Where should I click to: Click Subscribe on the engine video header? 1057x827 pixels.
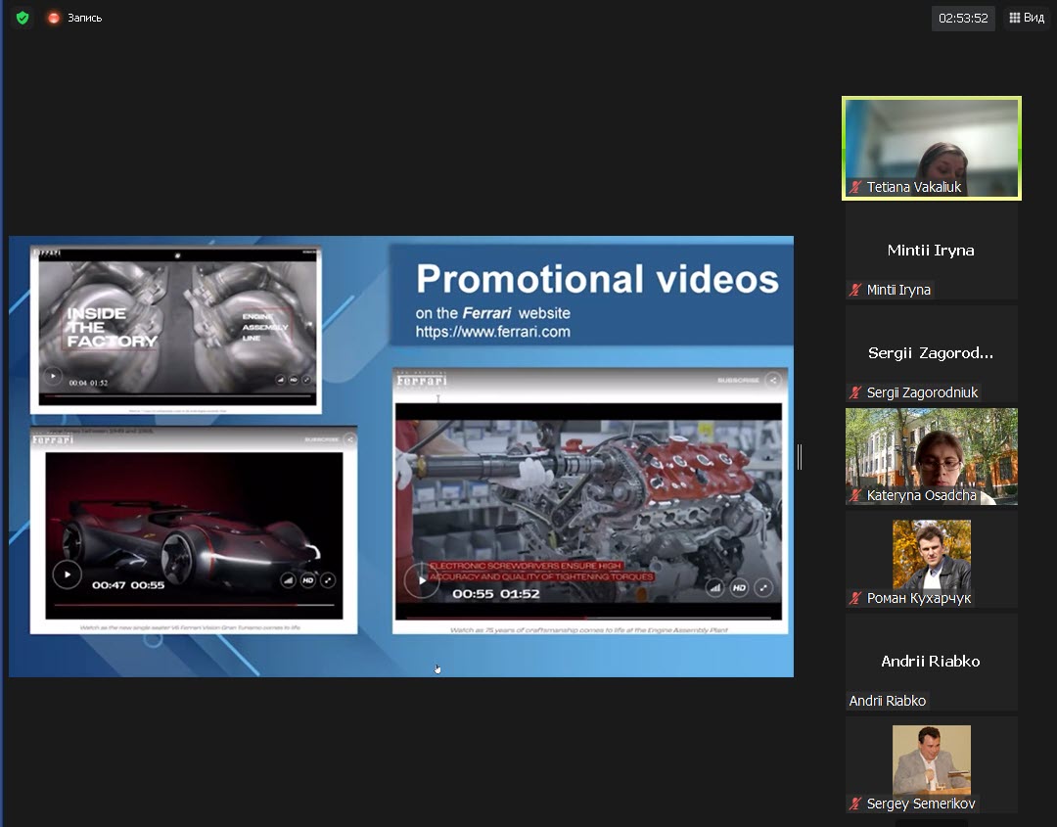click(x=738, y=380)
